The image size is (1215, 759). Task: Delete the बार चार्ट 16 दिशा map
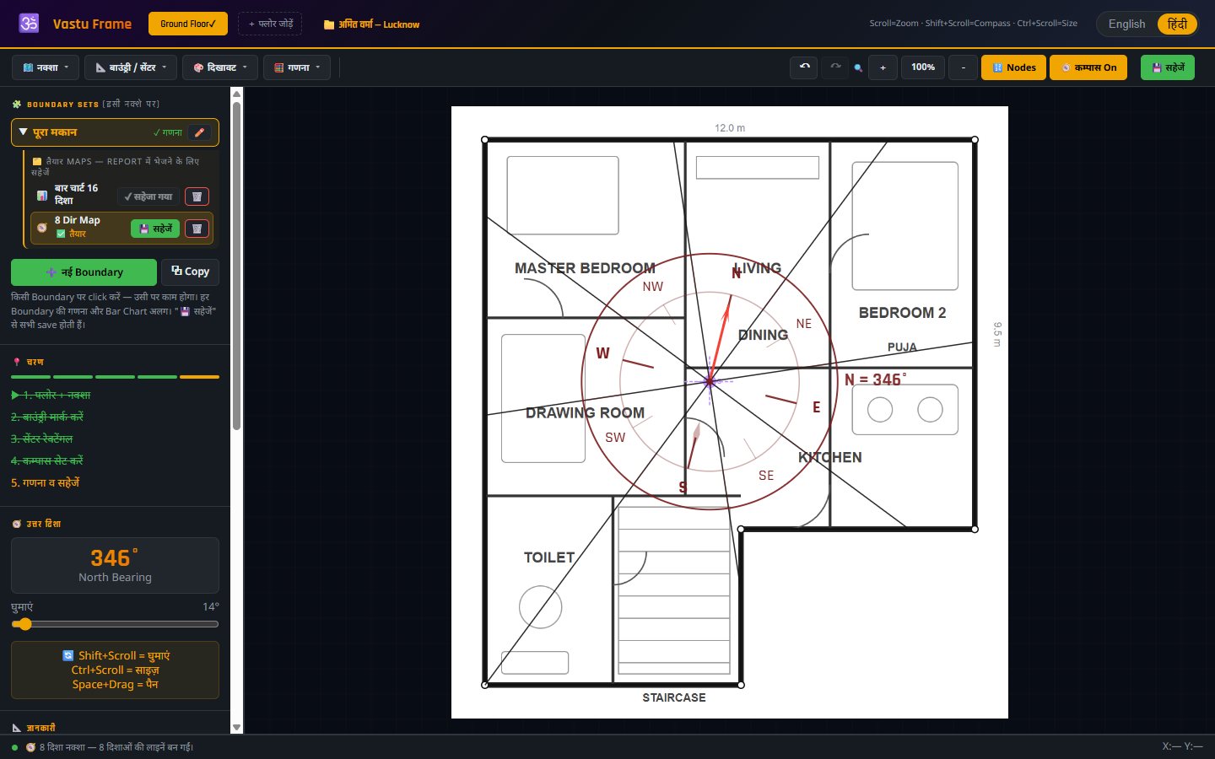[197, 196]
